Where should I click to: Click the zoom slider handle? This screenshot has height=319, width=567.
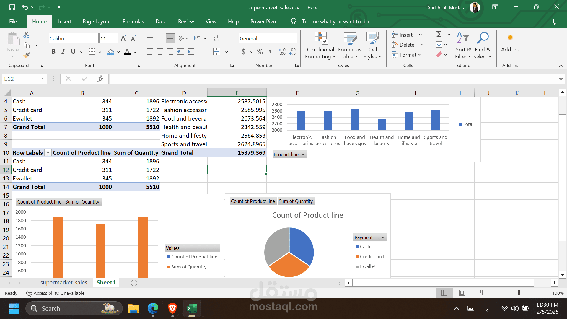coord(519,293)
